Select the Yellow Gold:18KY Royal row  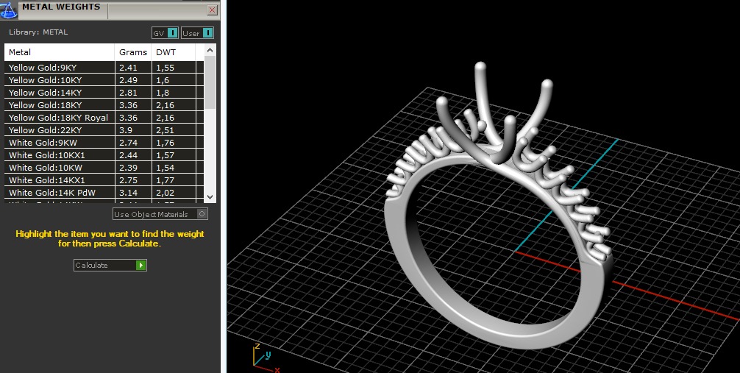pyautogui.click(x=104, y=118)
